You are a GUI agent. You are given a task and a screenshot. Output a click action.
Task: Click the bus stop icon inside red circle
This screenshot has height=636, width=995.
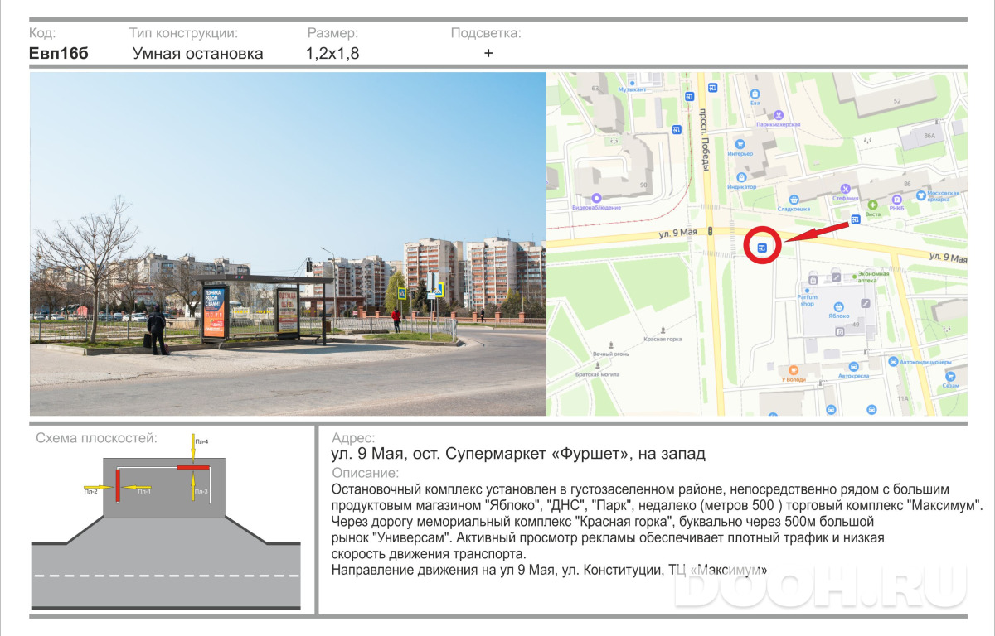click(x=761, y=246)
